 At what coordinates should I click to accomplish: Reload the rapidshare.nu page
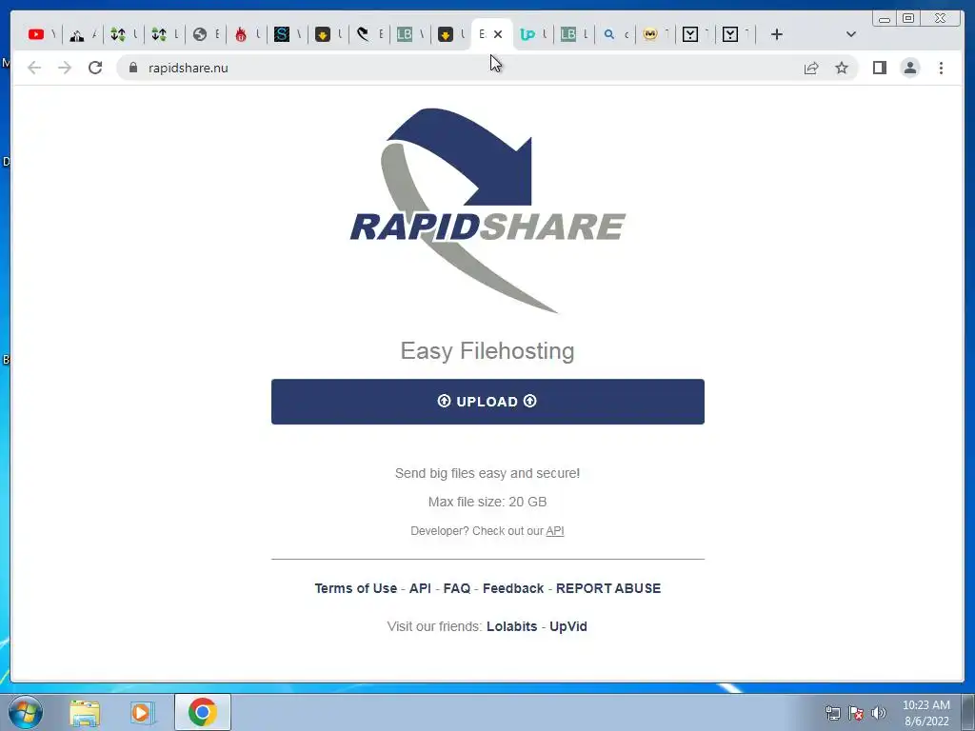pos(95,68)
